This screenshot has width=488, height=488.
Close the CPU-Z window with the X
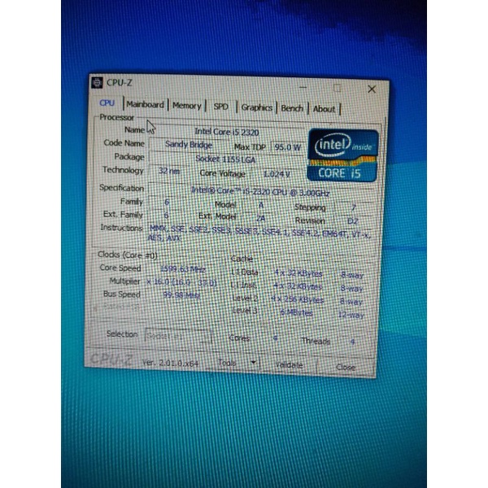point(372,89)
